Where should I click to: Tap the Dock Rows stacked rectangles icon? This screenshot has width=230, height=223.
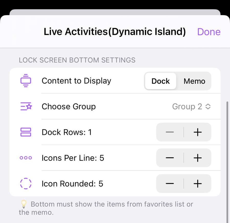point(26,132)
